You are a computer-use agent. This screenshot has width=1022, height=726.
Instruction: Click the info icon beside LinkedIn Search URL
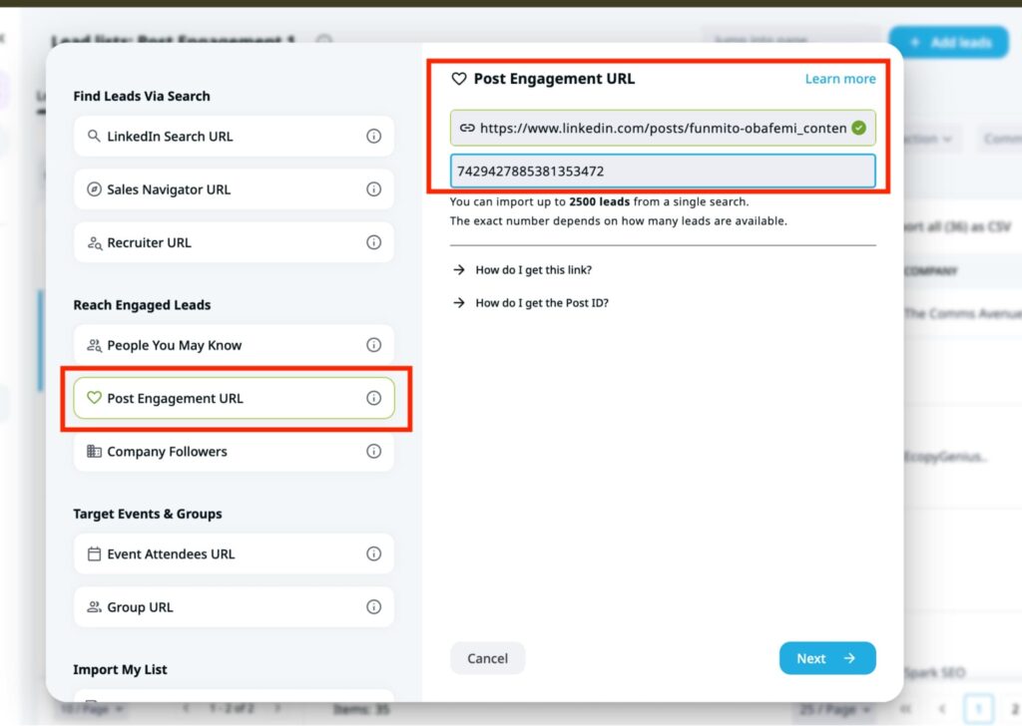(373, 137)
